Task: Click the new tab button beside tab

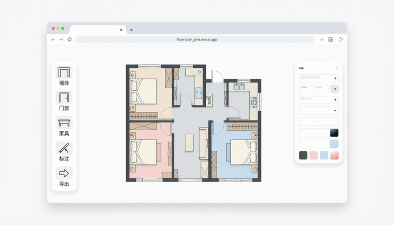Action: (131, 30)
